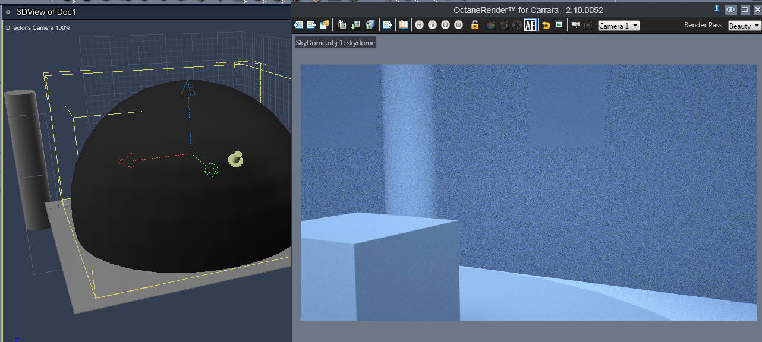762x342 pixels.
Task: Click the red X-axis arrow gizmo
Action: click(125, 161)
